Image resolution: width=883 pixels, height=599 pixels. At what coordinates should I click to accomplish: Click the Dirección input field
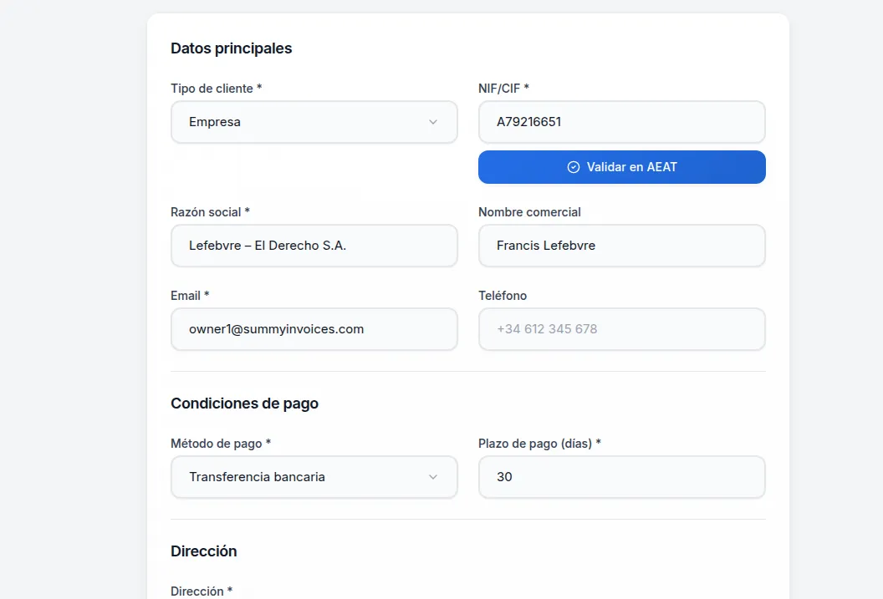pyautogui.click(x=314, y=597)
